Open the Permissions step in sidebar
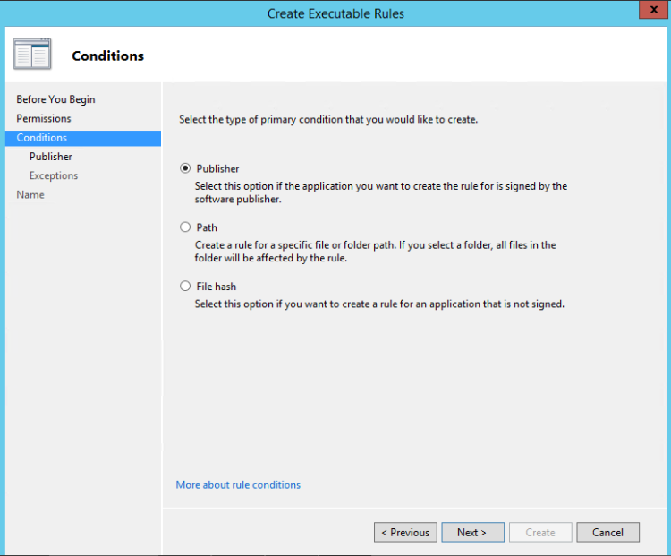Image resolution: width=671 pixels, height=556 pixels. click(44, 118)
